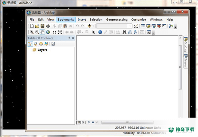Image resolution: width=198 pixels, height=137 pixels.
Task: Open Find with binoculars icon
Action: tap(125, 32)
